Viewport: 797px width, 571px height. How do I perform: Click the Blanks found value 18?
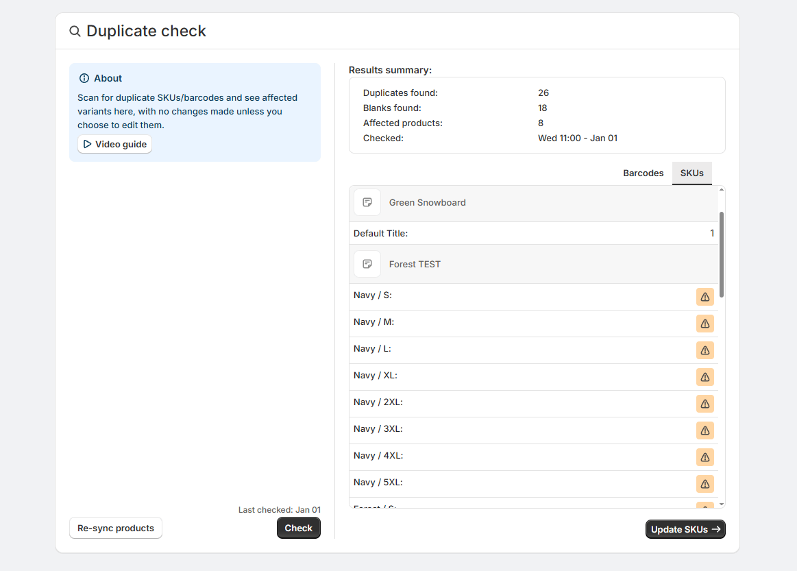coord(542,108)
